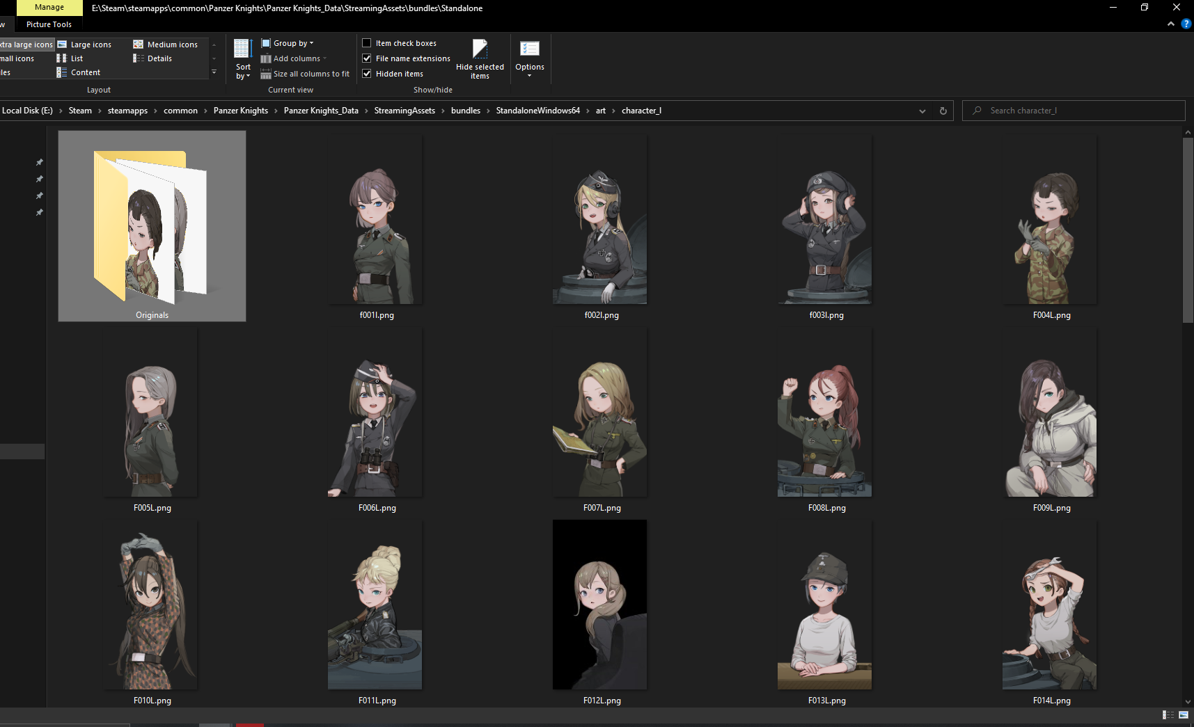This screenshot has height=727, width=1194.
Task: Expand the layout gallery More arrow
Action: (x=214, y=72)
